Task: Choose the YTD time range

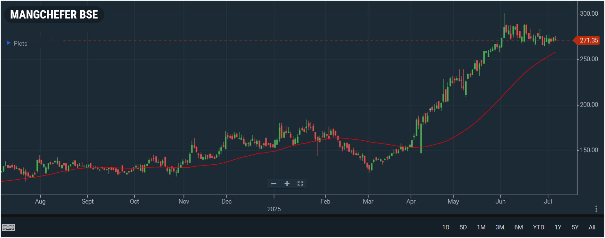Action: click(x=539, y=227)
